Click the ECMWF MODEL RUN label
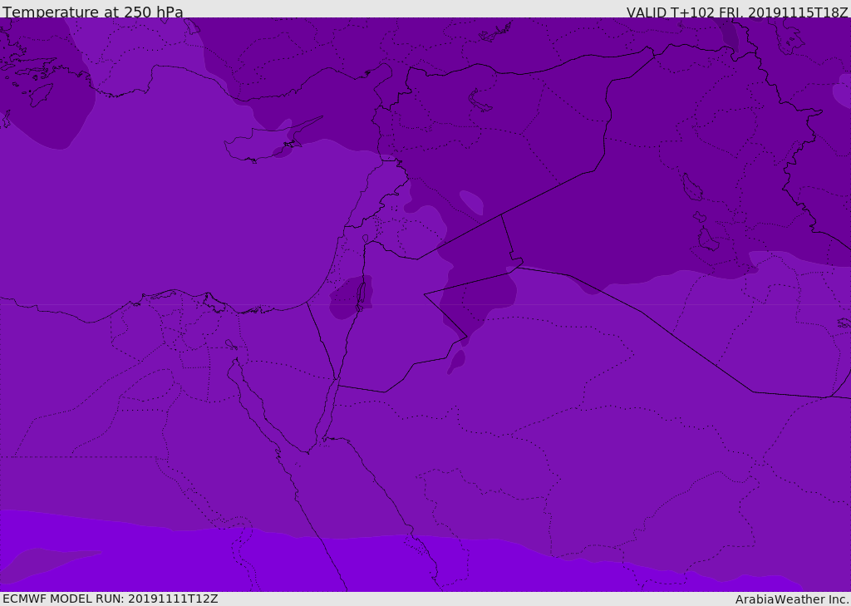 coord(111,599)
